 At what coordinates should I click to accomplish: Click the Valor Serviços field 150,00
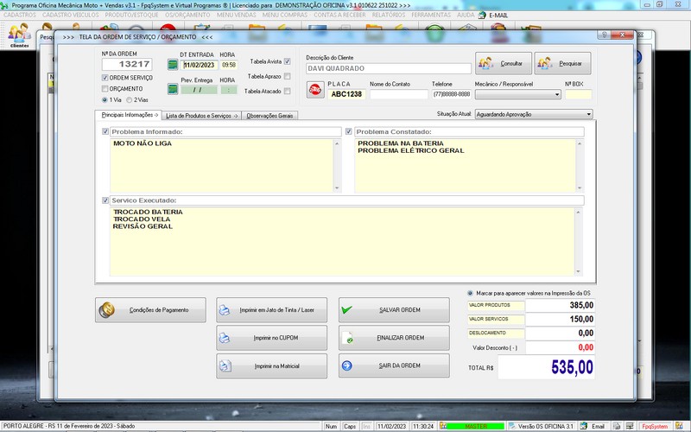click(560, 319)
